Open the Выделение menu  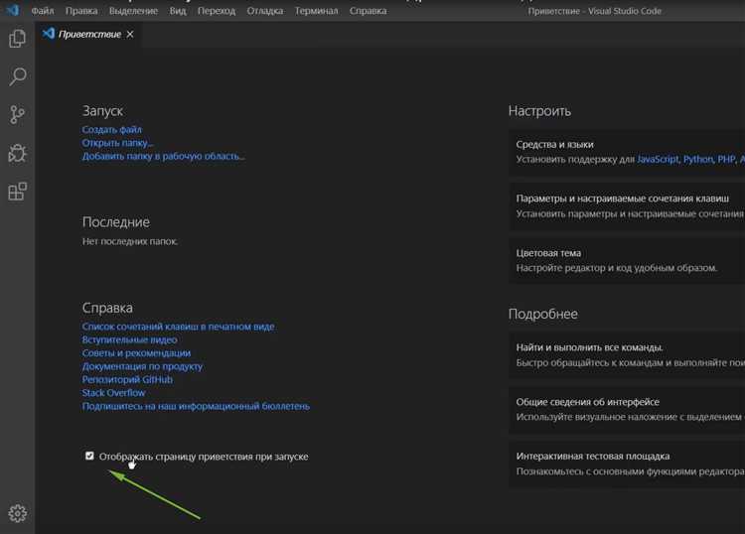tap(133, 11)
